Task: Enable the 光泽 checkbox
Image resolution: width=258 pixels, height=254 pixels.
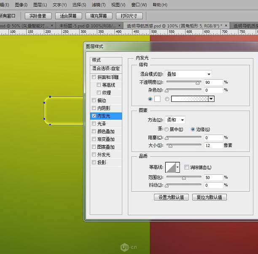Action: click(x=94, y=123)
